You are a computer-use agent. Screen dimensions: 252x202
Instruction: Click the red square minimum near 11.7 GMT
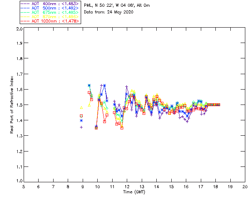click(122, 128)
